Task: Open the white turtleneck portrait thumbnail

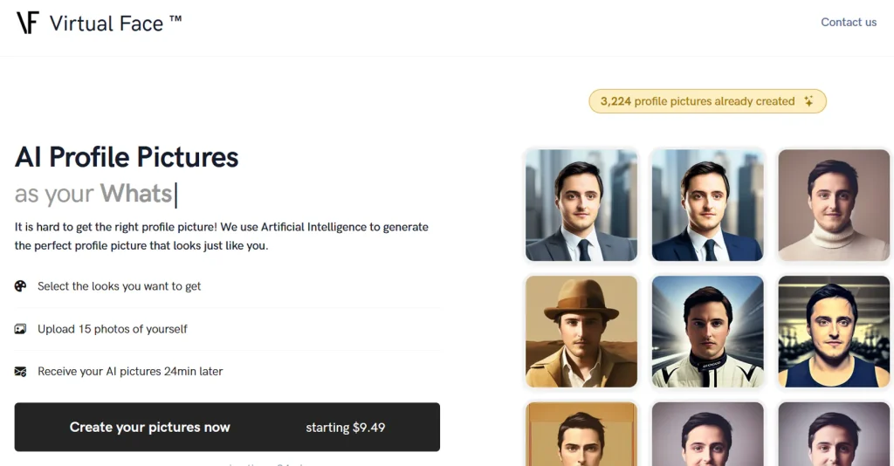Action: click(834, 205)
